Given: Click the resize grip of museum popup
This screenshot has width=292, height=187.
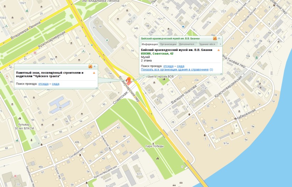Looking at the screenshot, I should pyautogui.click(x=221, y=74).
